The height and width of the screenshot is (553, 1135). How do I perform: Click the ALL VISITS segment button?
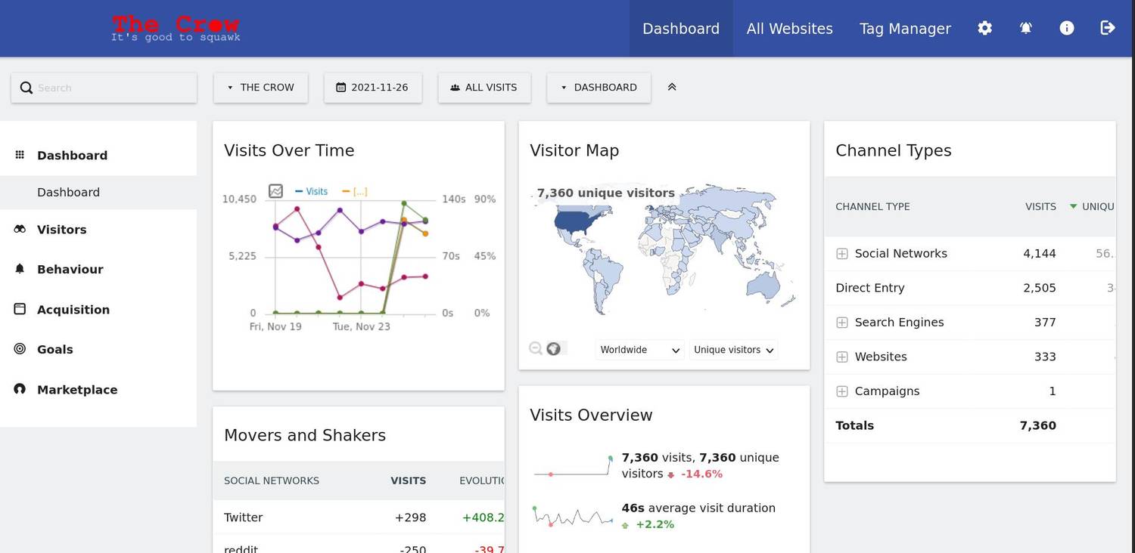484,88
